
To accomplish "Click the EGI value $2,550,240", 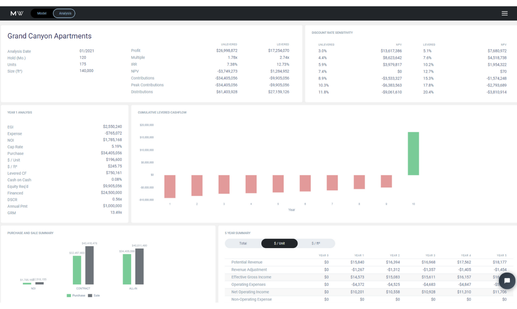I will coord(112,126).
